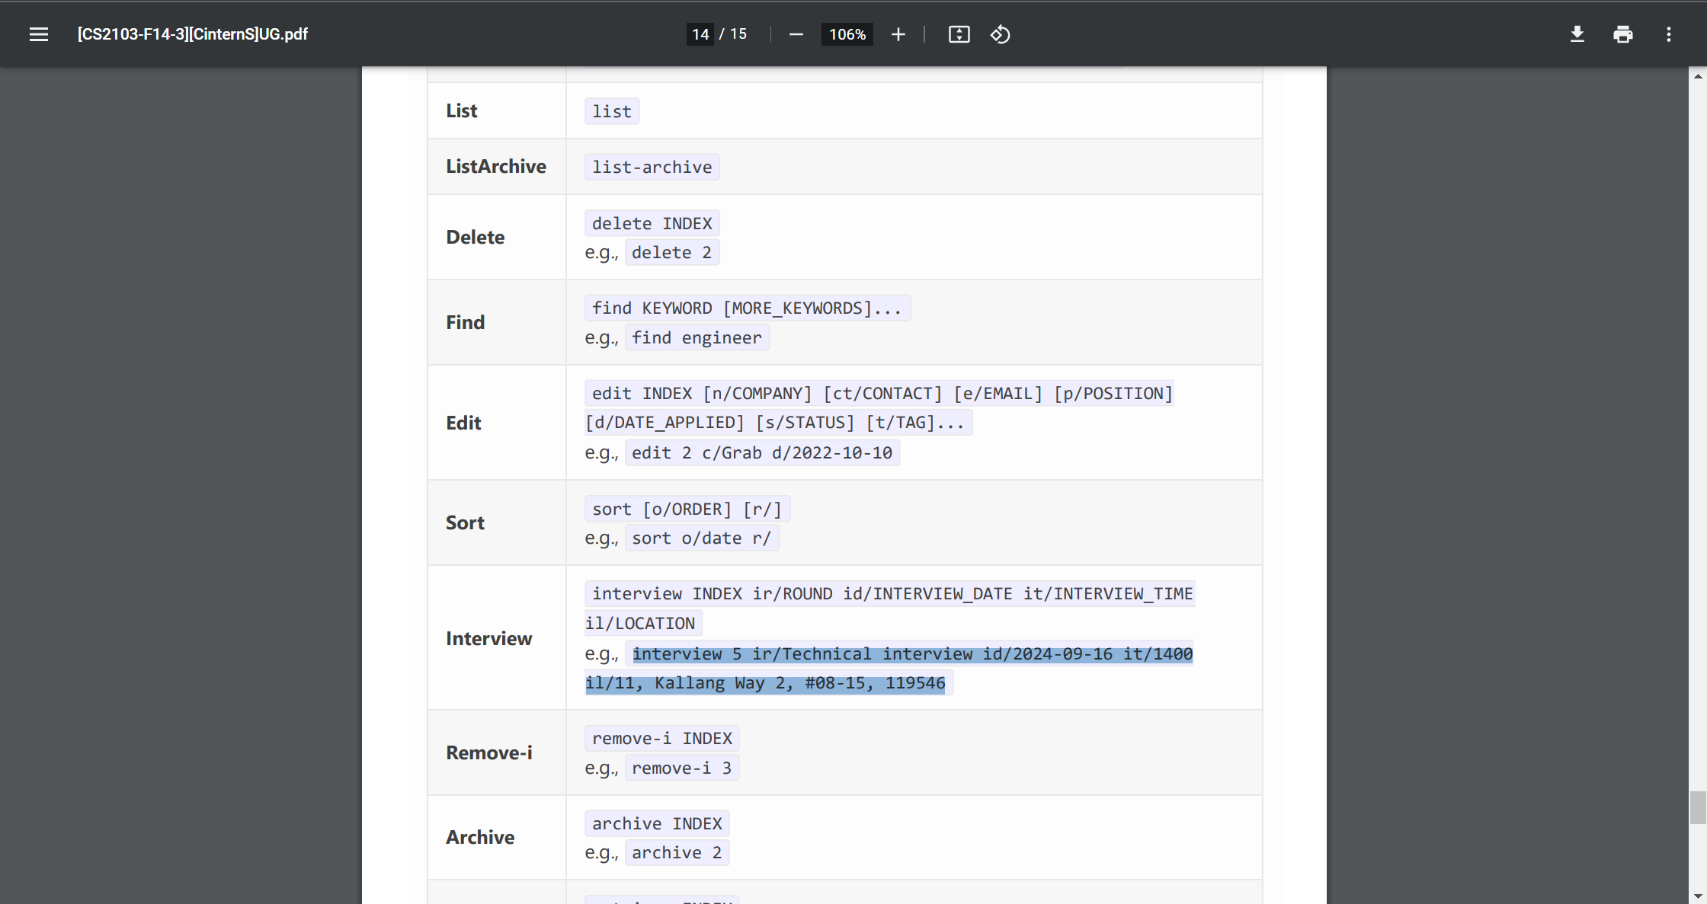The image size is (1707, 904).
Task: Click the scrollbar up arrow
Action: (x=1697, y=76)
